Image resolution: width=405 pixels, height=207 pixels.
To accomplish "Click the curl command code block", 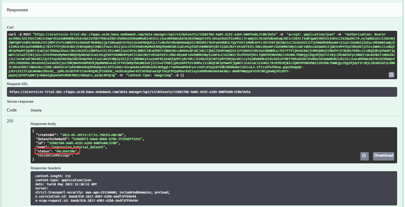I will coord(202,55).
